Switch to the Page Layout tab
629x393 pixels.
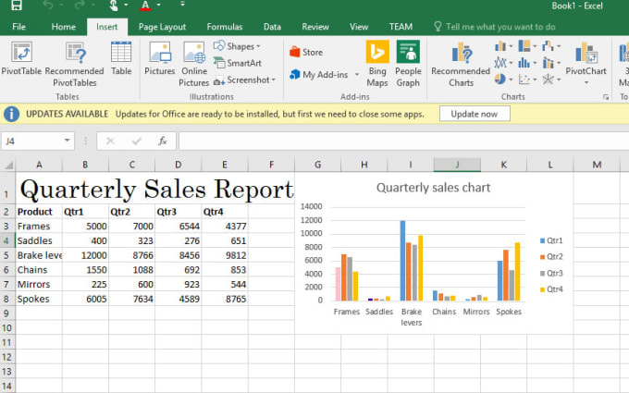coord(162,27)
